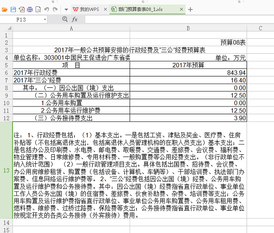Open the Name Box dropdown arrow

pyautogui.click(x=45, y=20)
